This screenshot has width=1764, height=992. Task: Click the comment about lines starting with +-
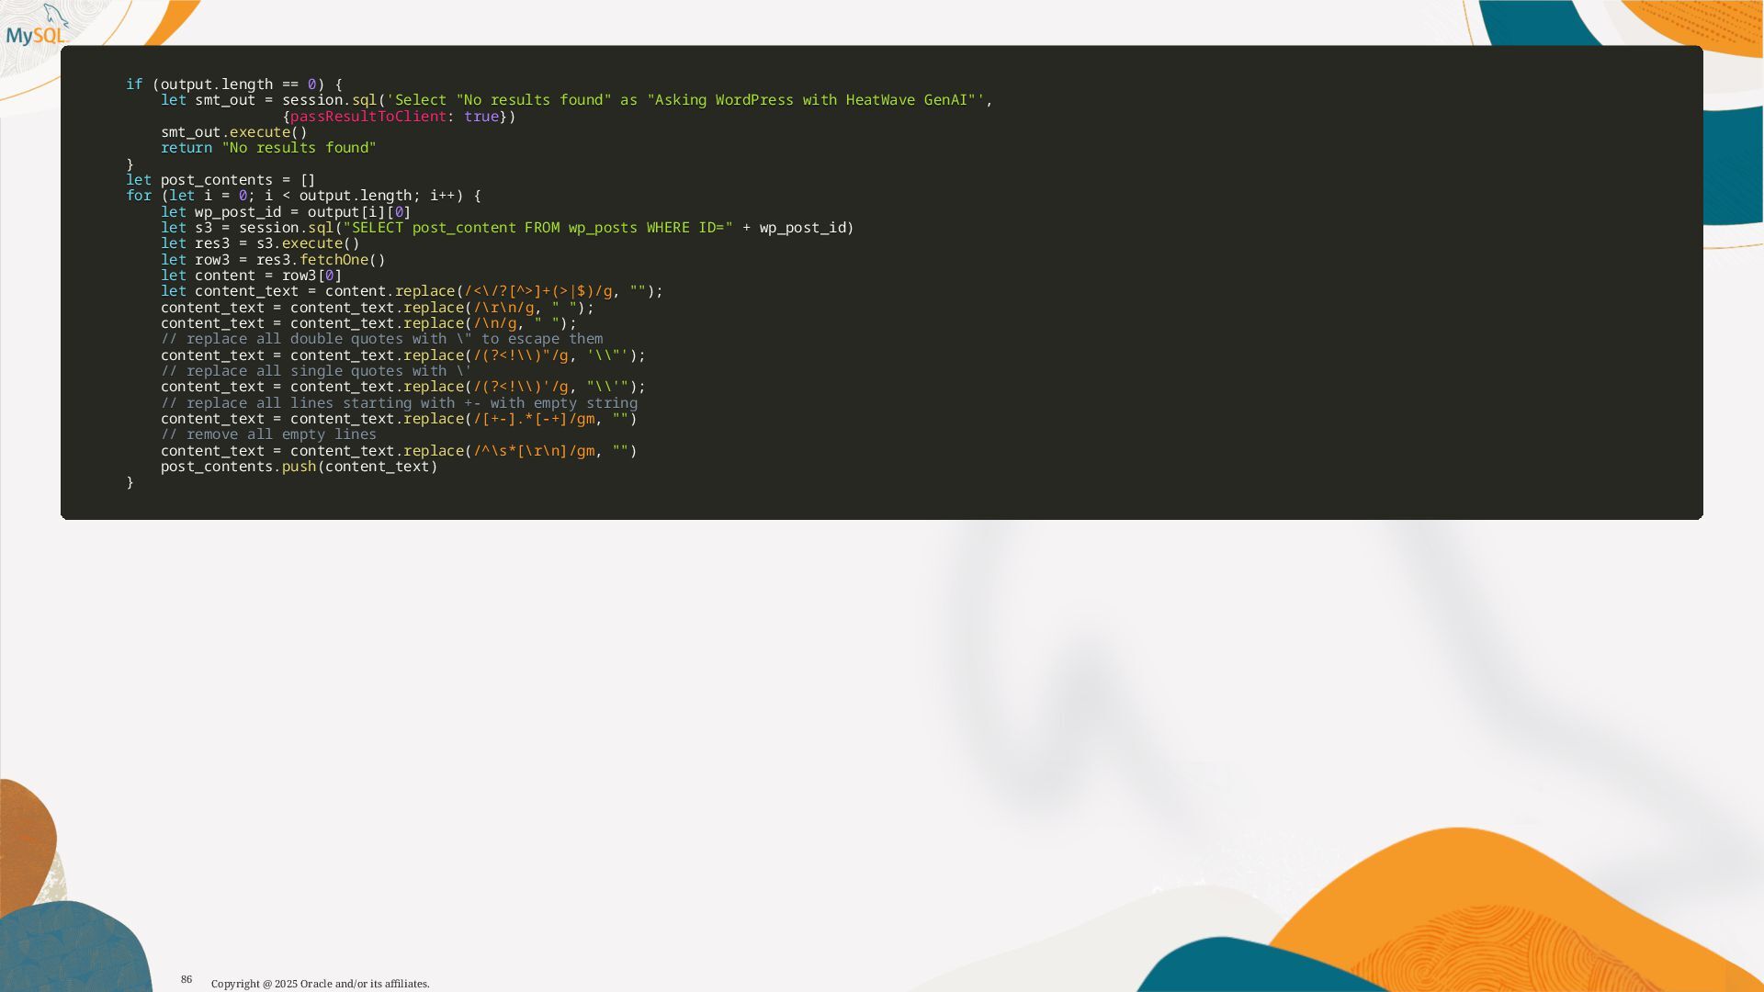399,403
